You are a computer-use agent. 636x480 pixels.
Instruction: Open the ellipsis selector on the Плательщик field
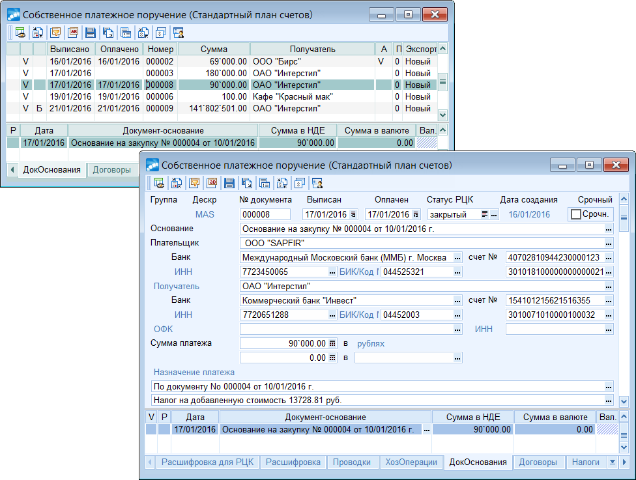[609, 243]
